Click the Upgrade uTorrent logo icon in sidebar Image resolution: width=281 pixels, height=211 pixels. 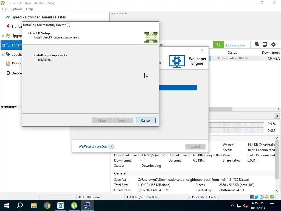pos(8,36)
